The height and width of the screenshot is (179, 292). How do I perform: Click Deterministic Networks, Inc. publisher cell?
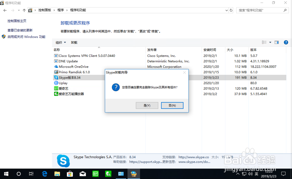coord(168,61)
